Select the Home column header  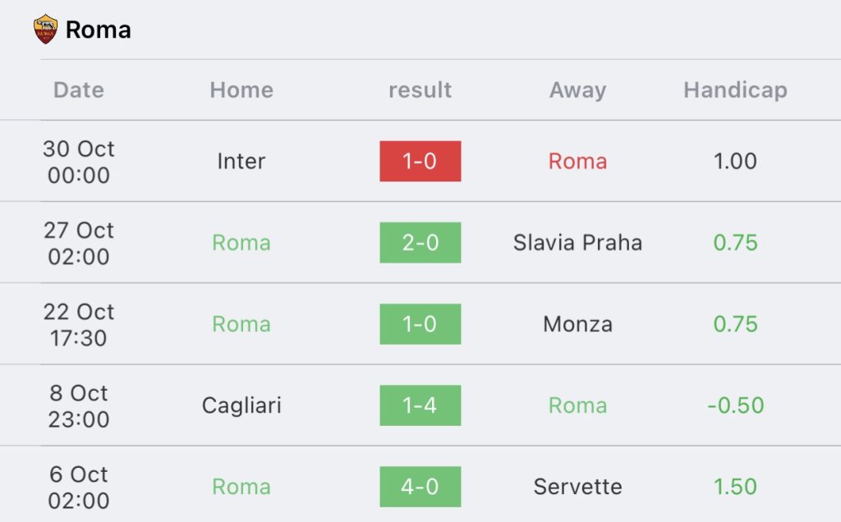(241, 89)
